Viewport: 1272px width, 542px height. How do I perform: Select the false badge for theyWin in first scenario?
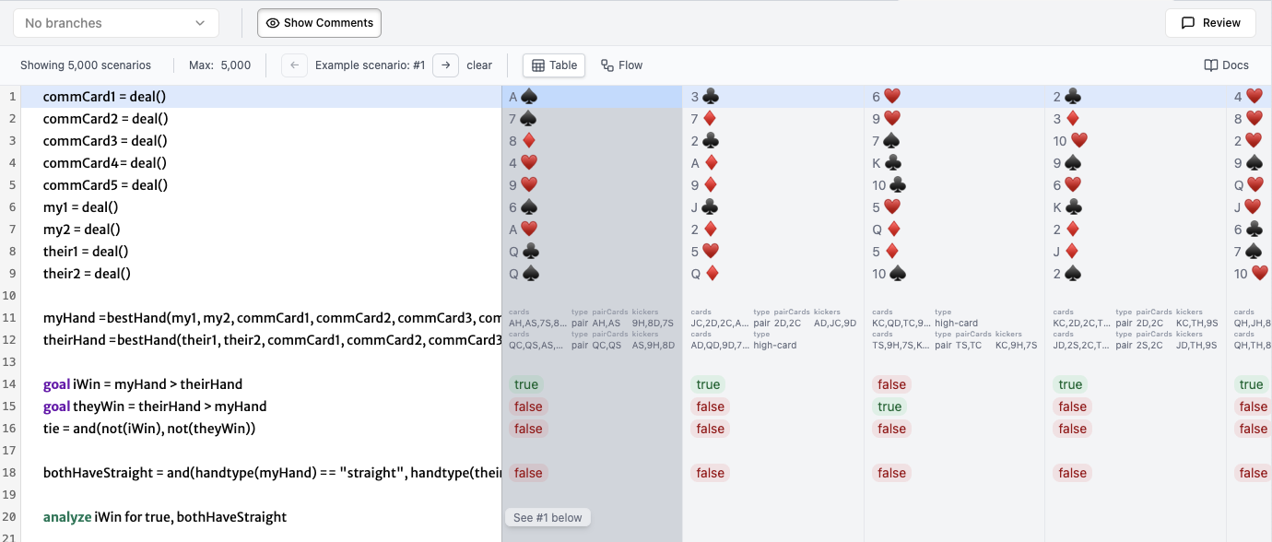tap(528, 406)
